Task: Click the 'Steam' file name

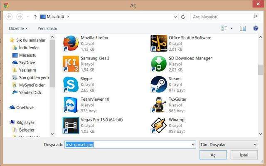Action: click(175, 79)
